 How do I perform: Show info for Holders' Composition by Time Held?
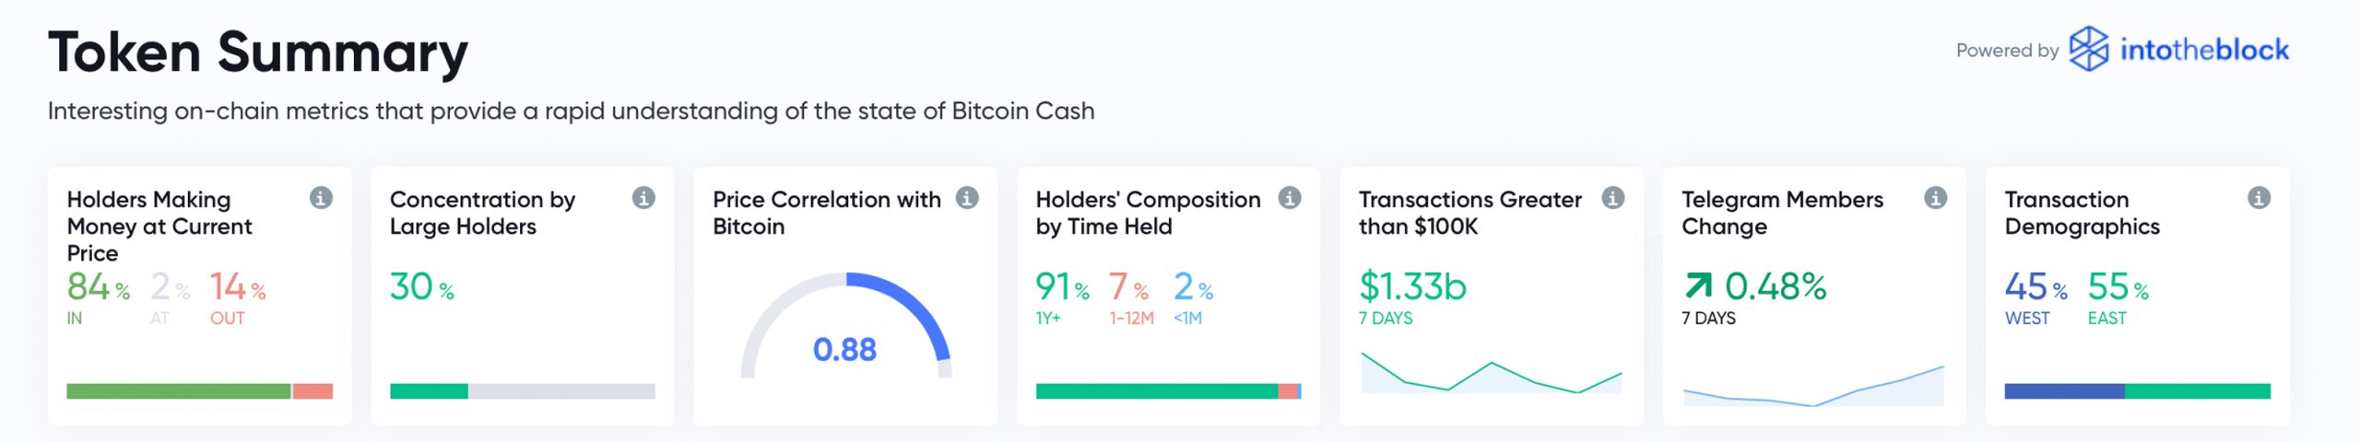click(1290, 198)
